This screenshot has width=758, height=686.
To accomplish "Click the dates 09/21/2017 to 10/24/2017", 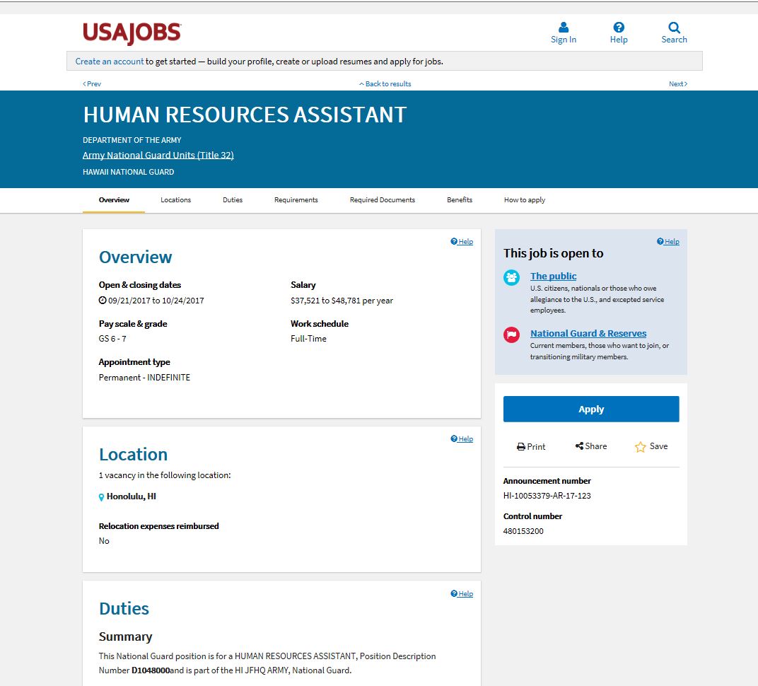I will tap(156, 301).
